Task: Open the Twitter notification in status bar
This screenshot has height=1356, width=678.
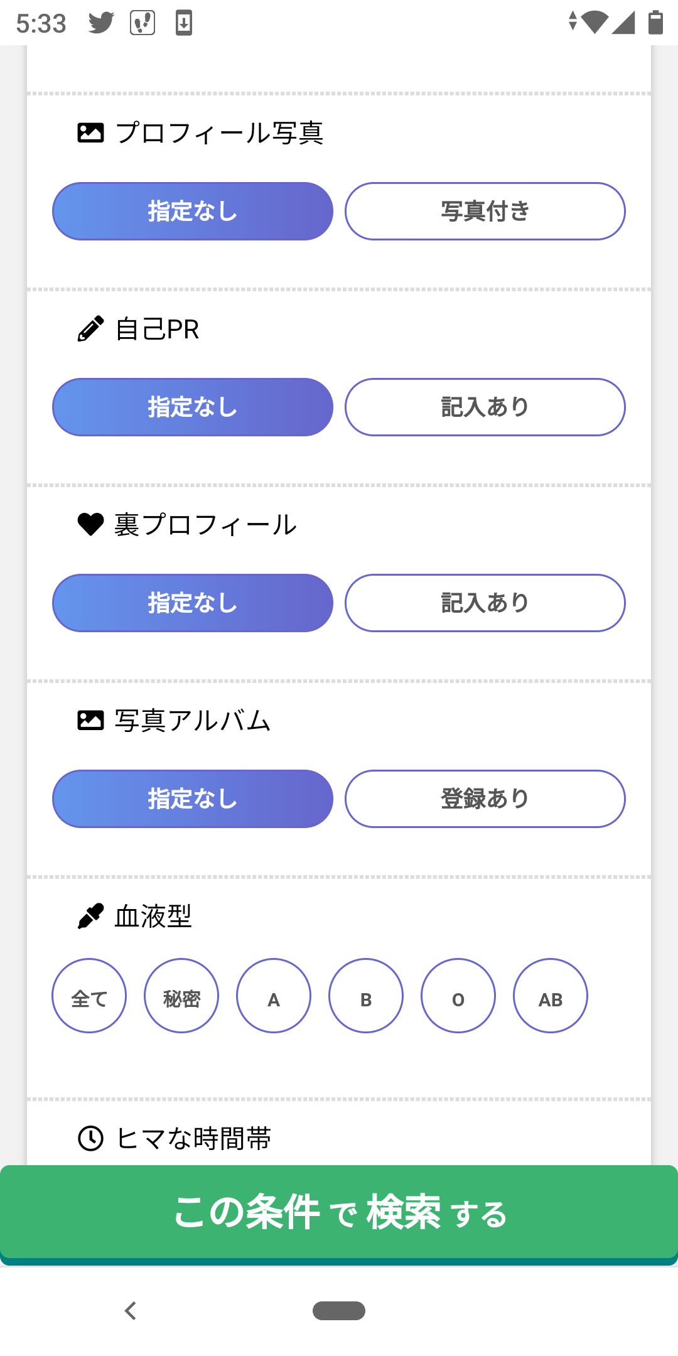Action: pyautogui.click(x=101, y=23)
